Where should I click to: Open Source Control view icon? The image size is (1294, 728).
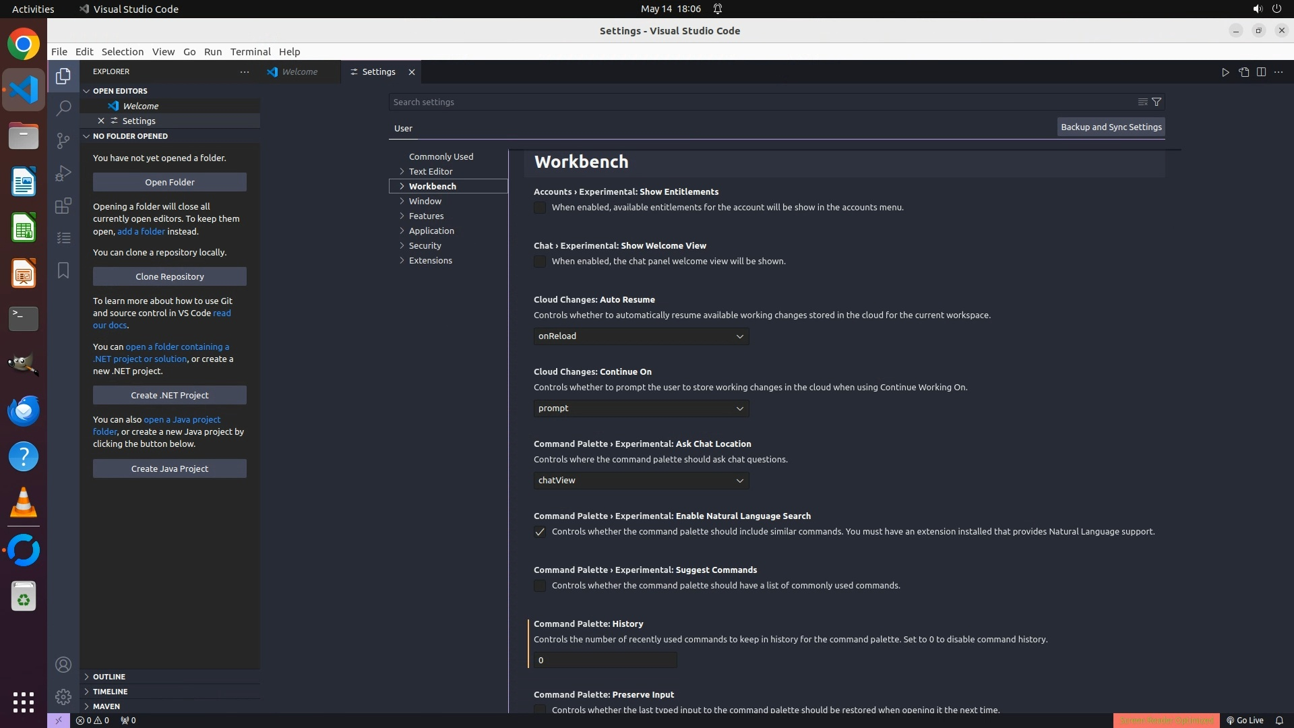63,140
